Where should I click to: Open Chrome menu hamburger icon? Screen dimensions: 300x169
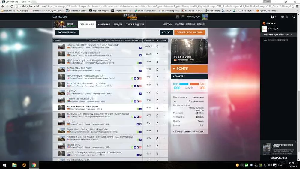297,6
